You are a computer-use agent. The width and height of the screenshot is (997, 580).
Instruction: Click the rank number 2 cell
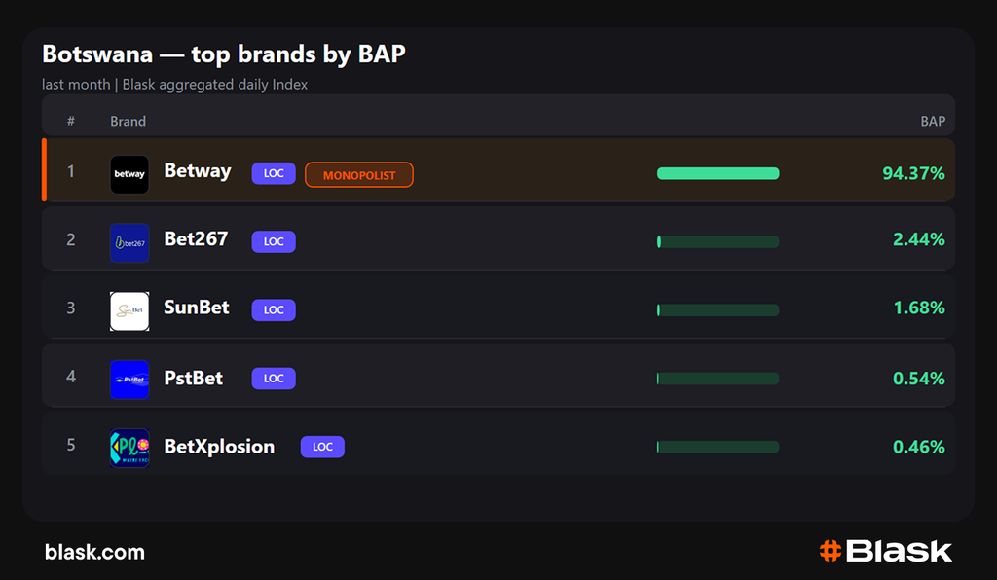click(x=70, y=239)
